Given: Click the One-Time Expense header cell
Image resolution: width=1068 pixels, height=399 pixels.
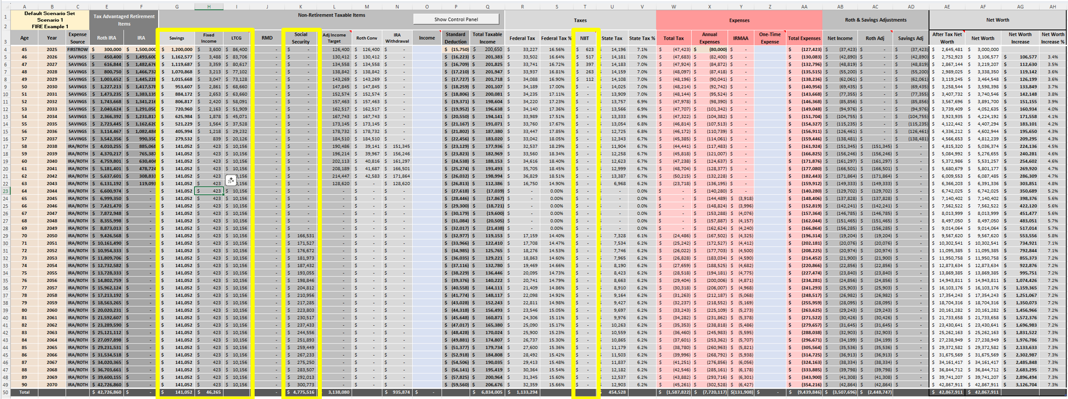Looking at the screenshot, I should pos(769,38).
